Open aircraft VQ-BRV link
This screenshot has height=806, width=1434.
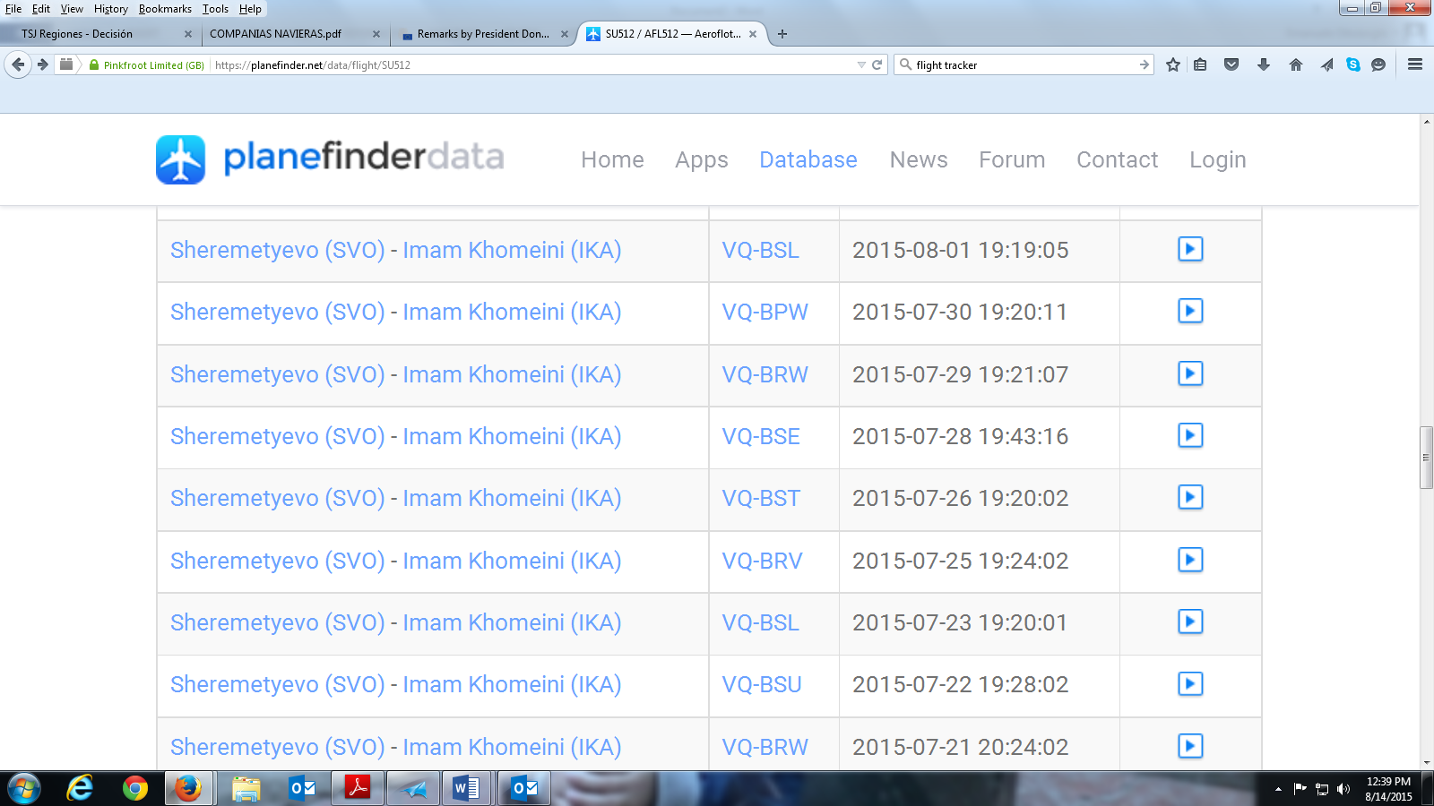[763, 561]
